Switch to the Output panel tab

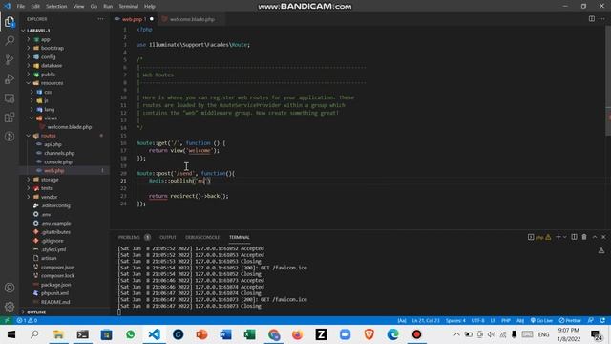coord(168,237)
